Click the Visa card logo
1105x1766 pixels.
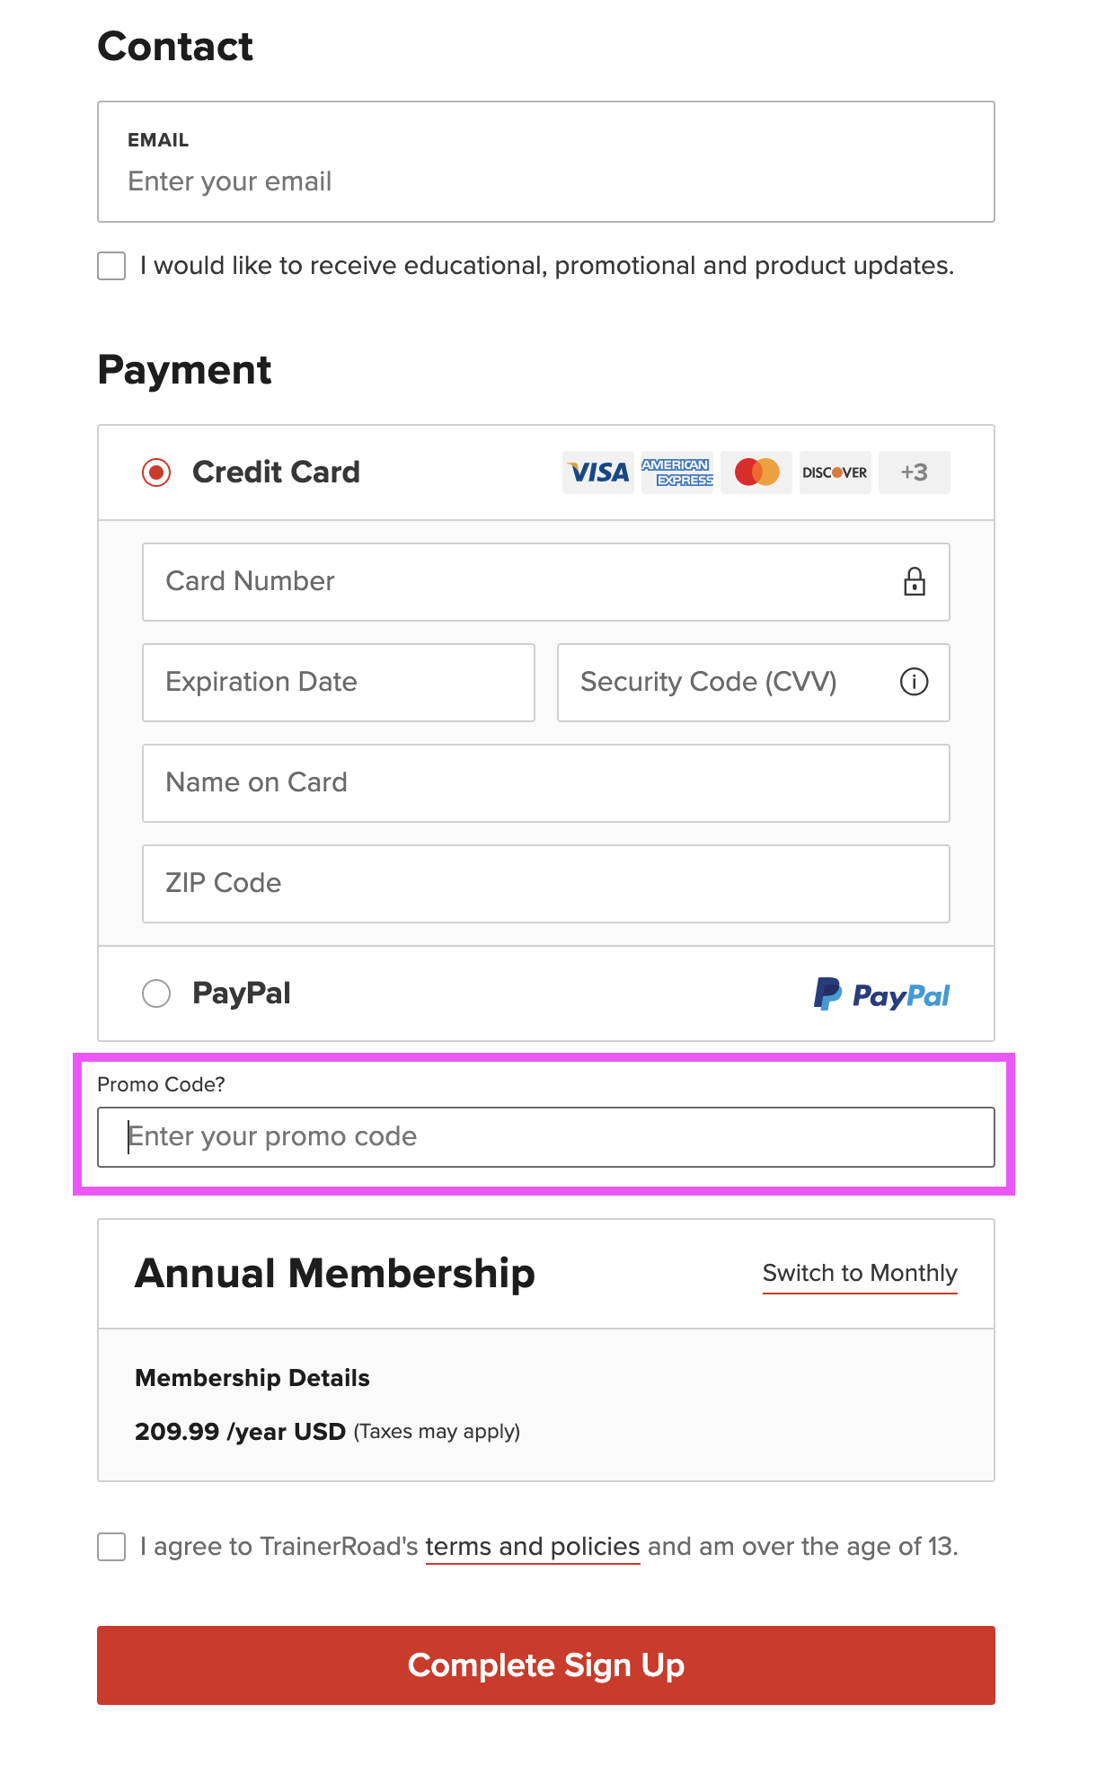coord(598,472)
